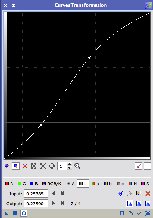Go to previous curve point
This screenshot has height=218, width=153.
53,193
